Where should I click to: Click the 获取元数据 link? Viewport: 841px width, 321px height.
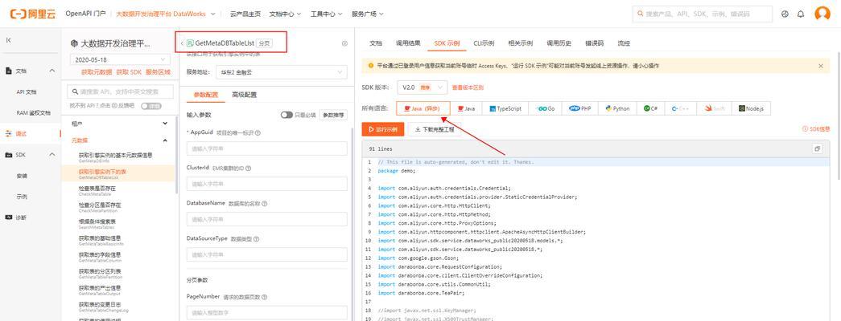(x=97, y=71)
